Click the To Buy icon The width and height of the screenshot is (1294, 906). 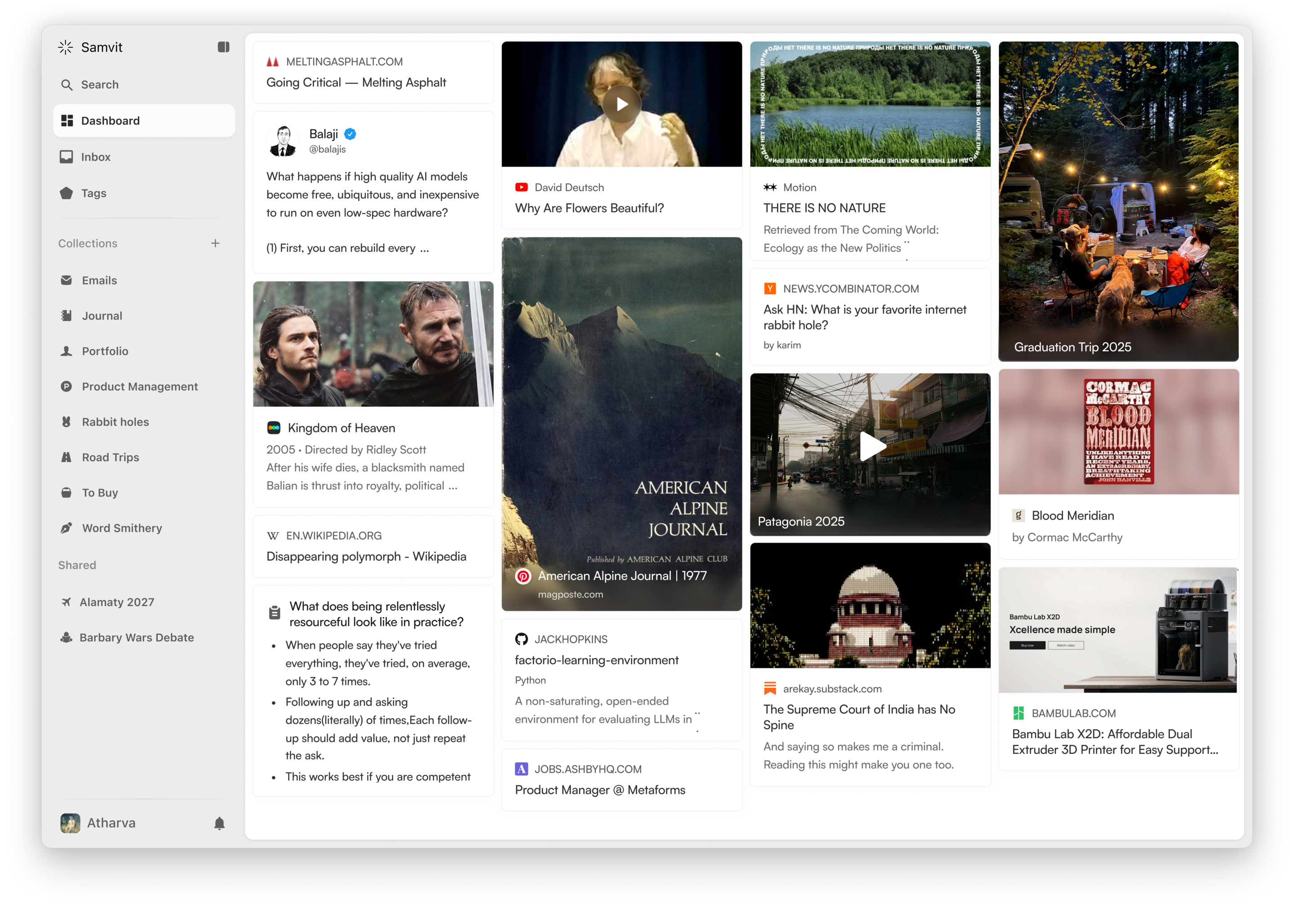[x=66, y=493]
